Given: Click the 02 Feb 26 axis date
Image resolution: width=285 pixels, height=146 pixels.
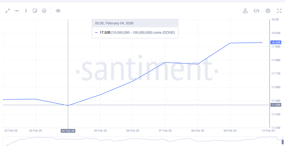Looking at the screenshot, I should click(x=11, y=131).
